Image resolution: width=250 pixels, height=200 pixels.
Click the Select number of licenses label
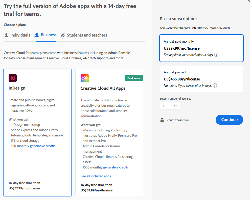pyautogui.click(x=175, y=99)
